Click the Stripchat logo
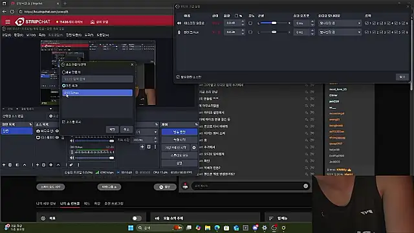The image size is (414, 233). coord(33,21)
